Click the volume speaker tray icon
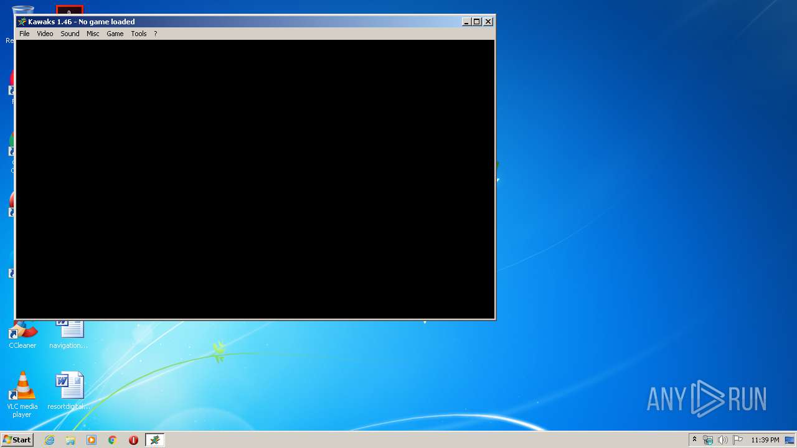Viewport: 797px width, 448px height. [723, 440]
